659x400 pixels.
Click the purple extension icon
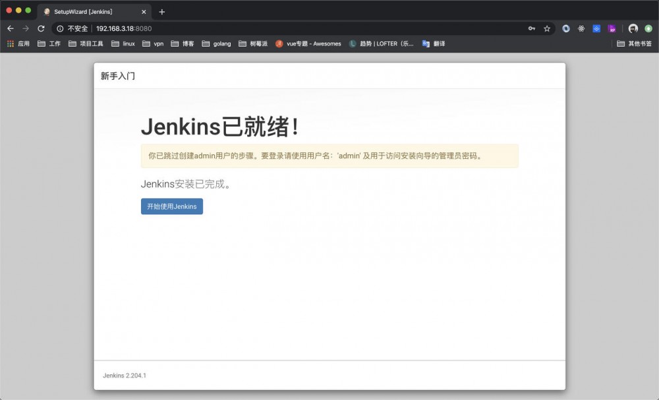(612, 29)
